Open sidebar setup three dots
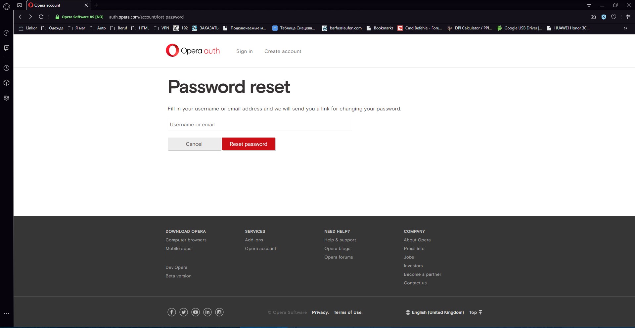Image resolution: width=635 pixels, height=328 pixels. (6, 313)
